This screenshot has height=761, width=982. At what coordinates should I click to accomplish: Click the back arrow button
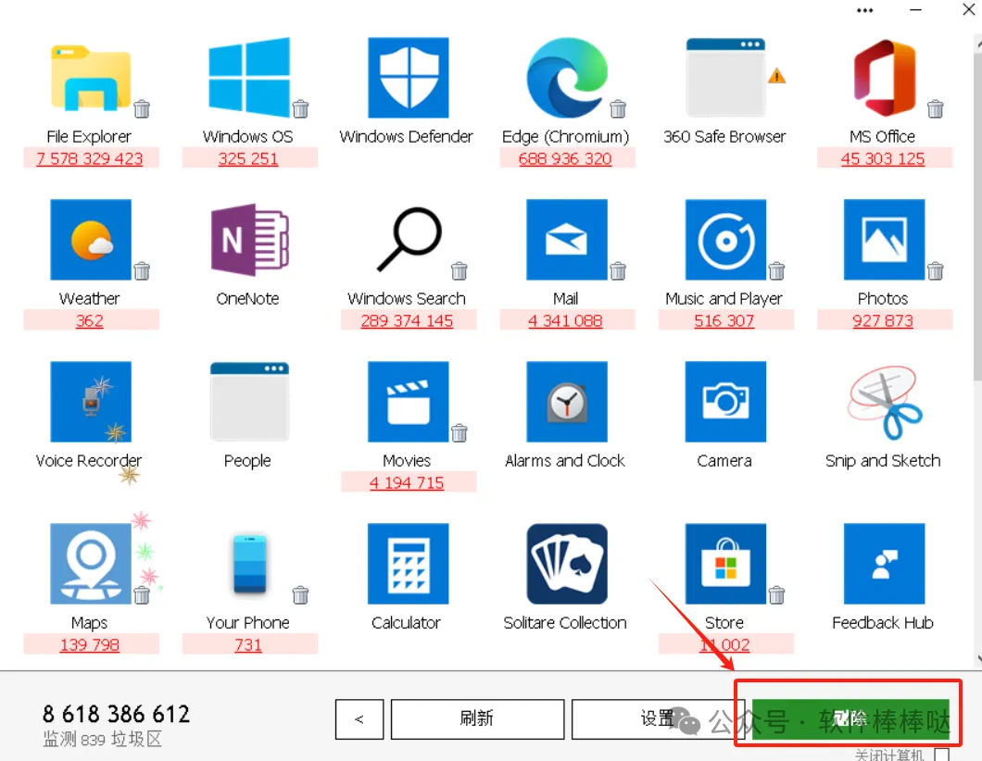(x=359, y=719)
